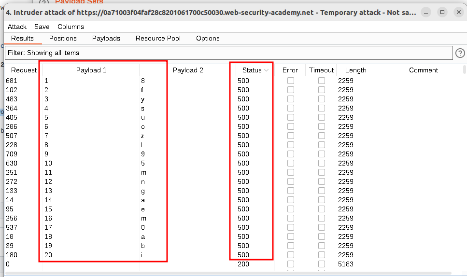This screenshot has height=277, width=467.
Task: Click the horizontal scrollbar under the results table
Action: click(x=228, y=273)
